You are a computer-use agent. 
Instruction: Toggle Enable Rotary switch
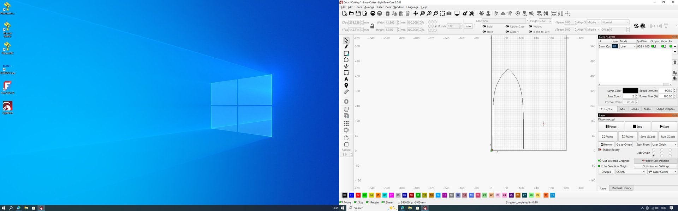point(600,150)
